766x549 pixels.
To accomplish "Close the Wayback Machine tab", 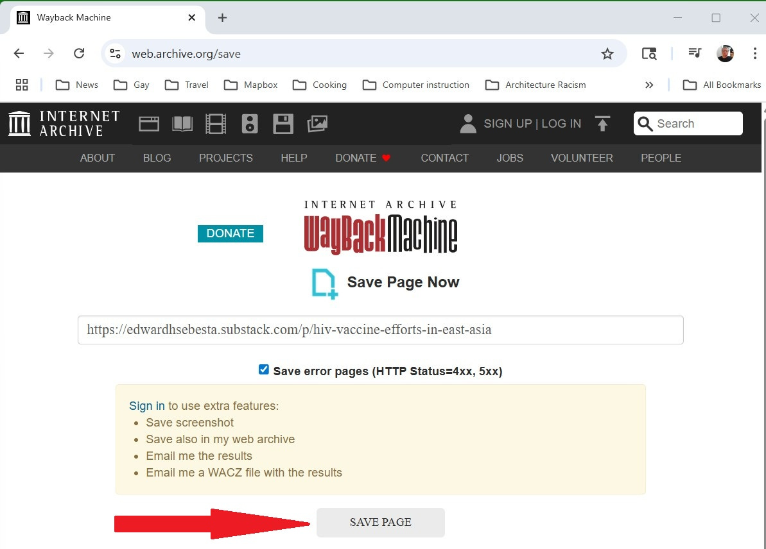I will pos(192,17).
